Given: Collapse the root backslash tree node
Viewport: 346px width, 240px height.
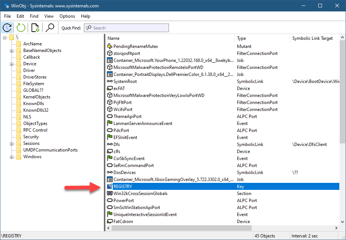Looking at the screenshot, I should pyautogui.click(x=5, y=38).
